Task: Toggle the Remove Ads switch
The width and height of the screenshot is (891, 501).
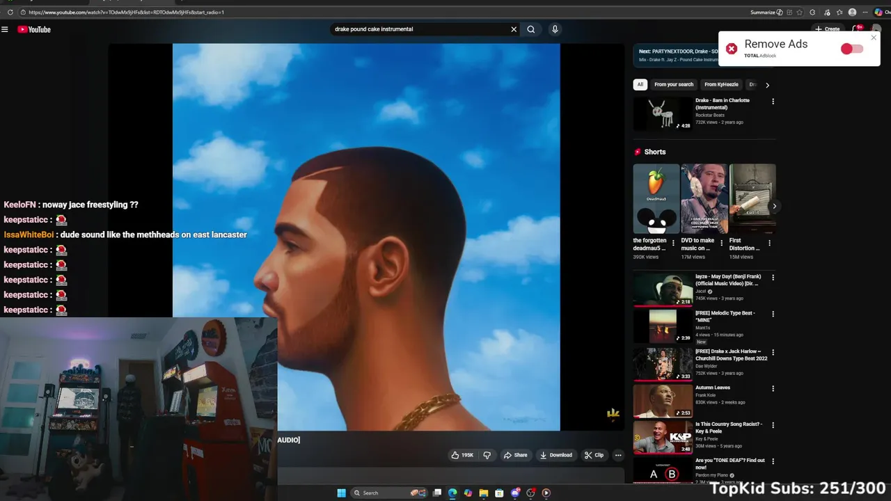Action: click(851, 49)
